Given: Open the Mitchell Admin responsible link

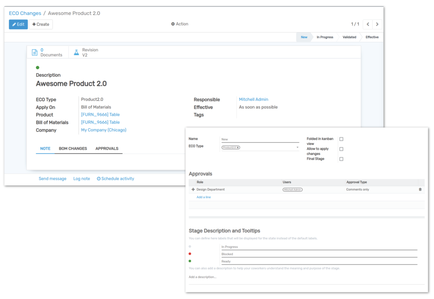Looking at the screenshot, I should [x=253, y=99].
